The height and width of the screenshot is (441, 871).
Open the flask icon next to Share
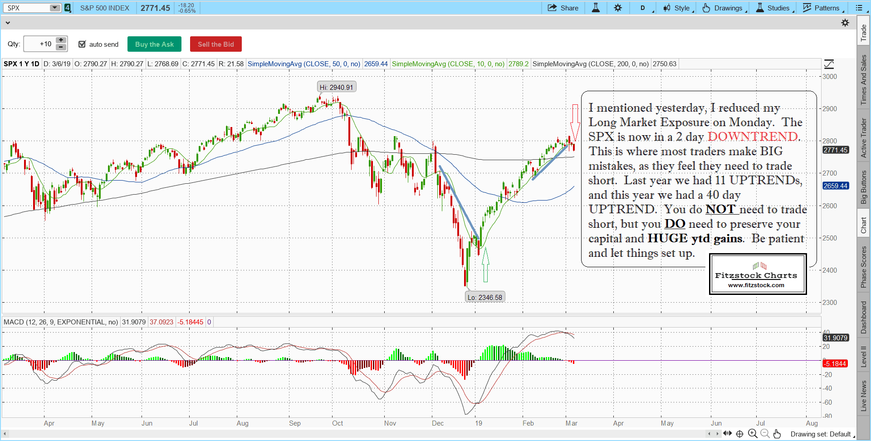click(596, 8)
